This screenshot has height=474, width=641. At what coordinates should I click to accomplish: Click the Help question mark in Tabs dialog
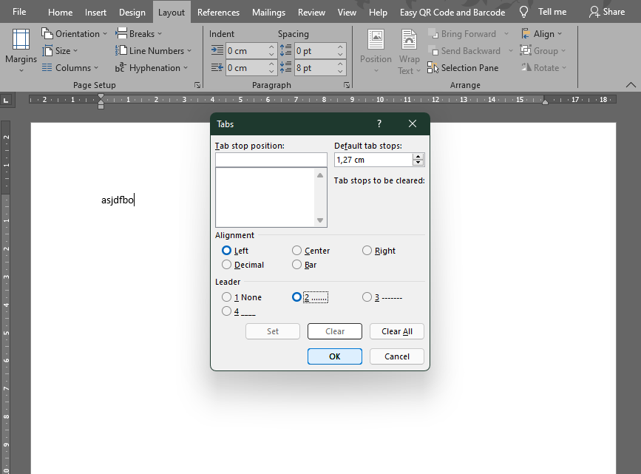379,123
